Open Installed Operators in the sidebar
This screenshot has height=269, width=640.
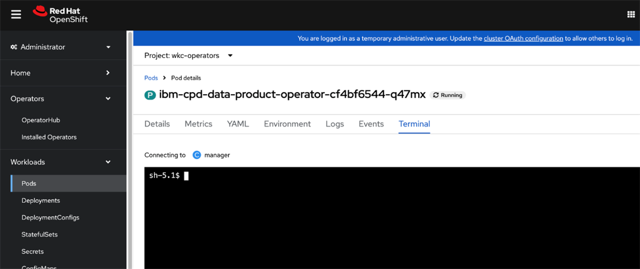click(49, 137)
